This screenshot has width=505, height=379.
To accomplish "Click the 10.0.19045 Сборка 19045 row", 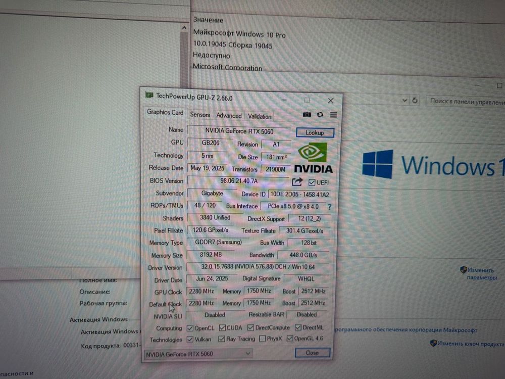I will (232, 45).
